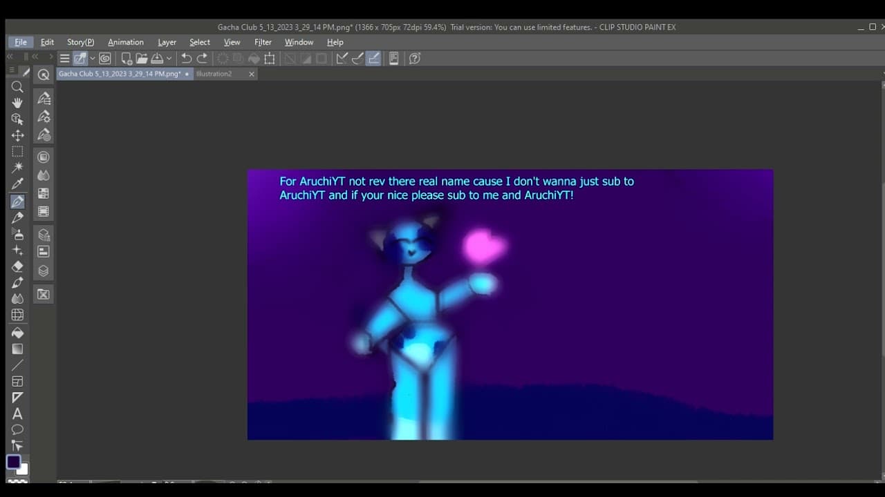
Task: Open the CLIP STUDIO spiral launcher
Action: point(105,59)
